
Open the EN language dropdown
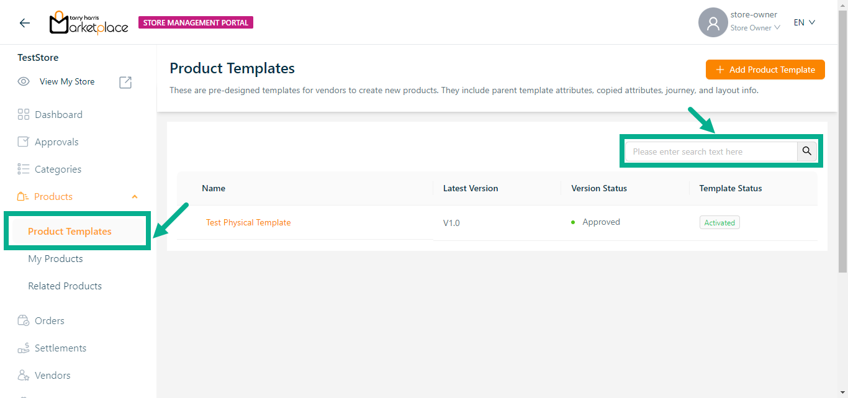tap(805, 22)
